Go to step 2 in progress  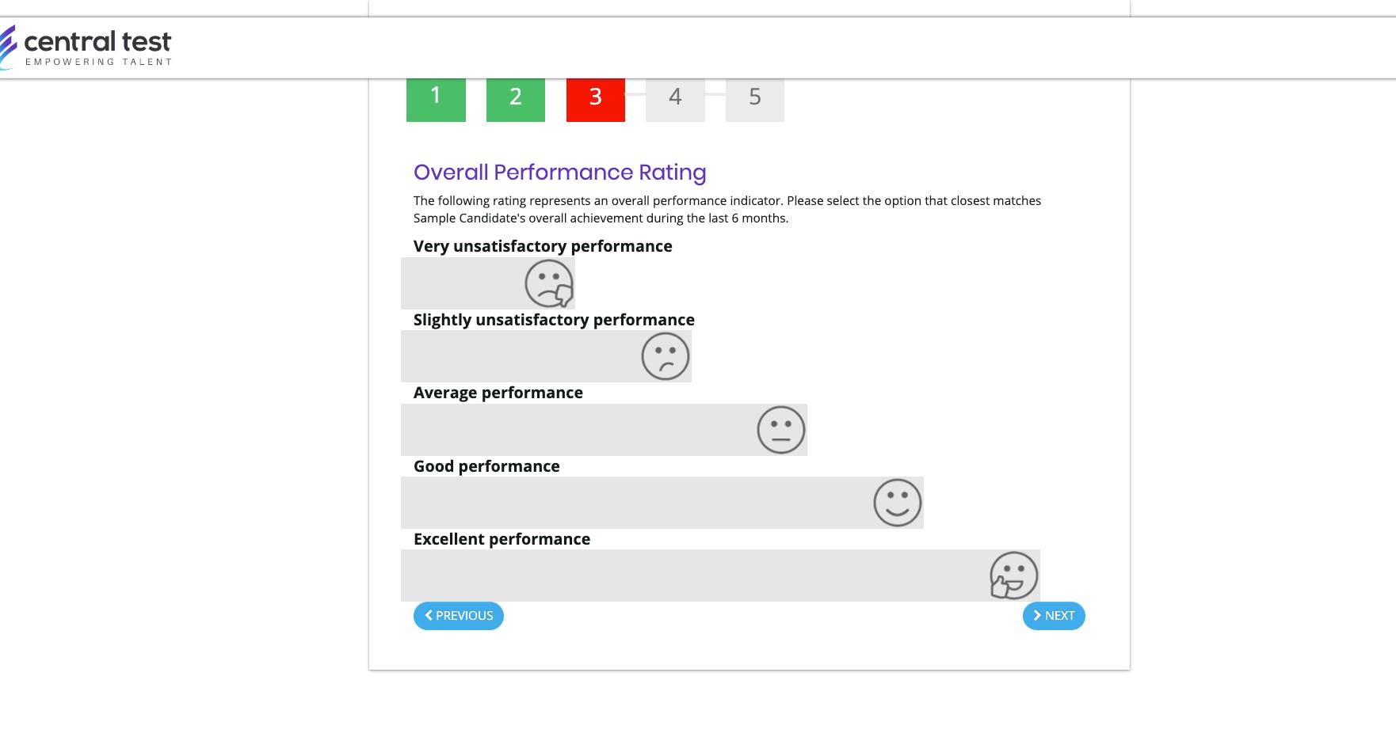516,100
